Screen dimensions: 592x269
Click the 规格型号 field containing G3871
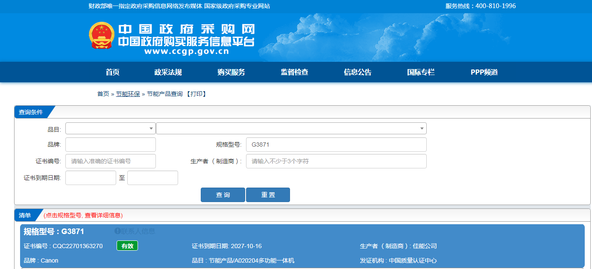tap(336, 145)
